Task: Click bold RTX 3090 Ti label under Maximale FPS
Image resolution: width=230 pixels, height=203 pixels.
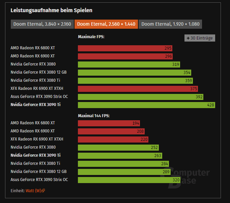Action: tap(35, 105)
